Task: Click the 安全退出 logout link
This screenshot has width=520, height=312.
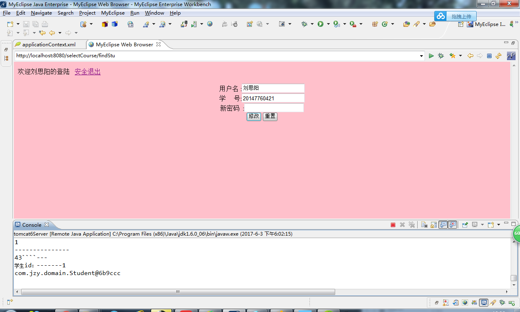Action: click(87, 71)
